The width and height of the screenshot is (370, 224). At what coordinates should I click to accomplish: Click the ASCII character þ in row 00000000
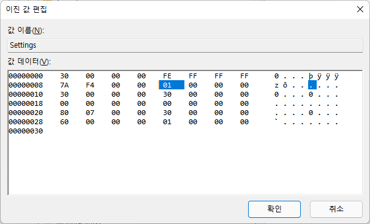tap(311, 76)
